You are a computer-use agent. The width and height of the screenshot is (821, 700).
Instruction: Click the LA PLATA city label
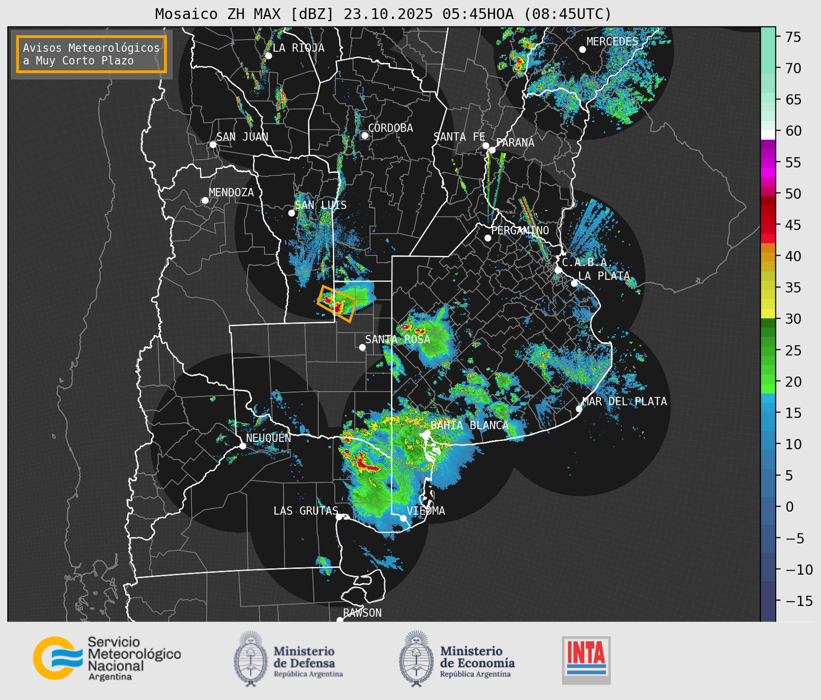click(x=604, y=276)
